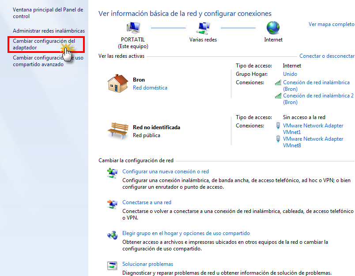Click the Configurar nueva conexión icon
The height and width of the screenshot is (276, 355).
click(x=112, y=173)
